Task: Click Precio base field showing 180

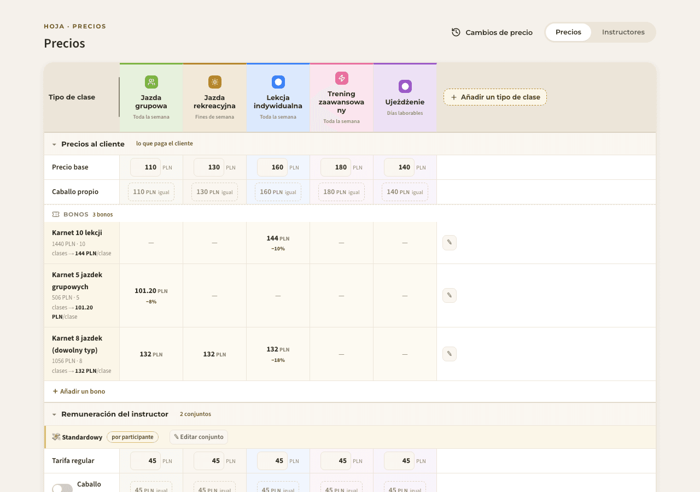Action: [336, 167]
